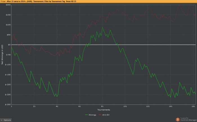
Task: Toggle the Winnings legend entry
Action: pos(90,115)
